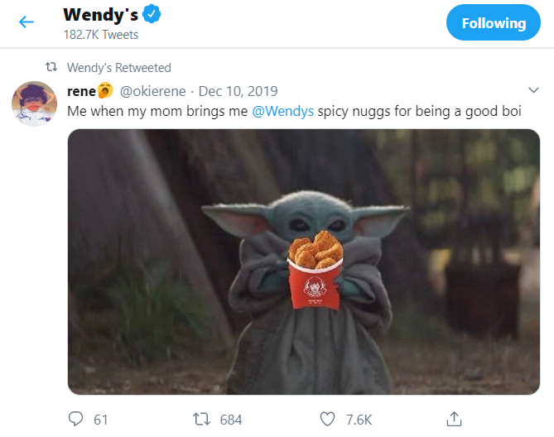
Task: Open the Dec 10, 2019 timestamp
Action: [x=238, y=91]
